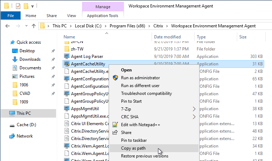
Task: Choose Restore previous versions
Action: coord(154,156)
